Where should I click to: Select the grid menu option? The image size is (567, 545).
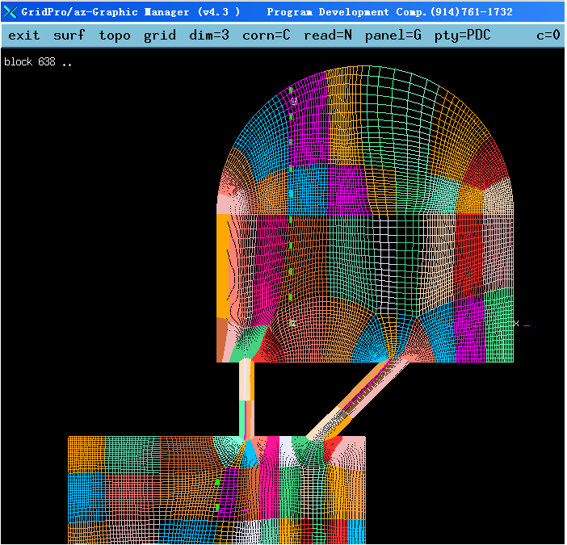160,36
